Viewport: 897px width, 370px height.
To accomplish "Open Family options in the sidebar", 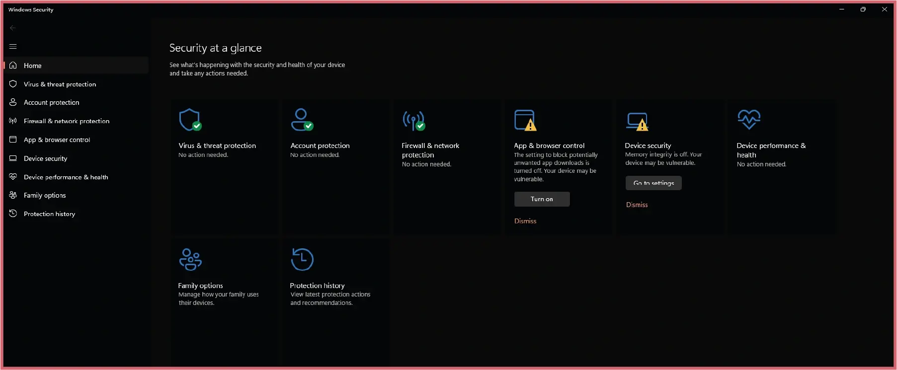I will tap(76, 195).
